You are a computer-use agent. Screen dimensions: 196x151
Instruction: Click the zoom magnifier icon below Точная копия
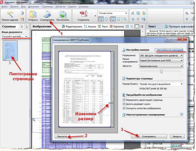(x=125, y=19)
